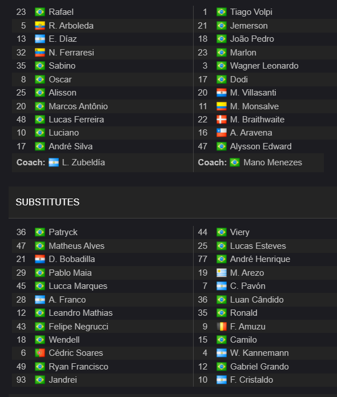Click Paraguay flag beside D. Bobadilla
Image resolution: width=337 pixels, height=397 pixels.
pyautogui.click(x=40, y=259)
